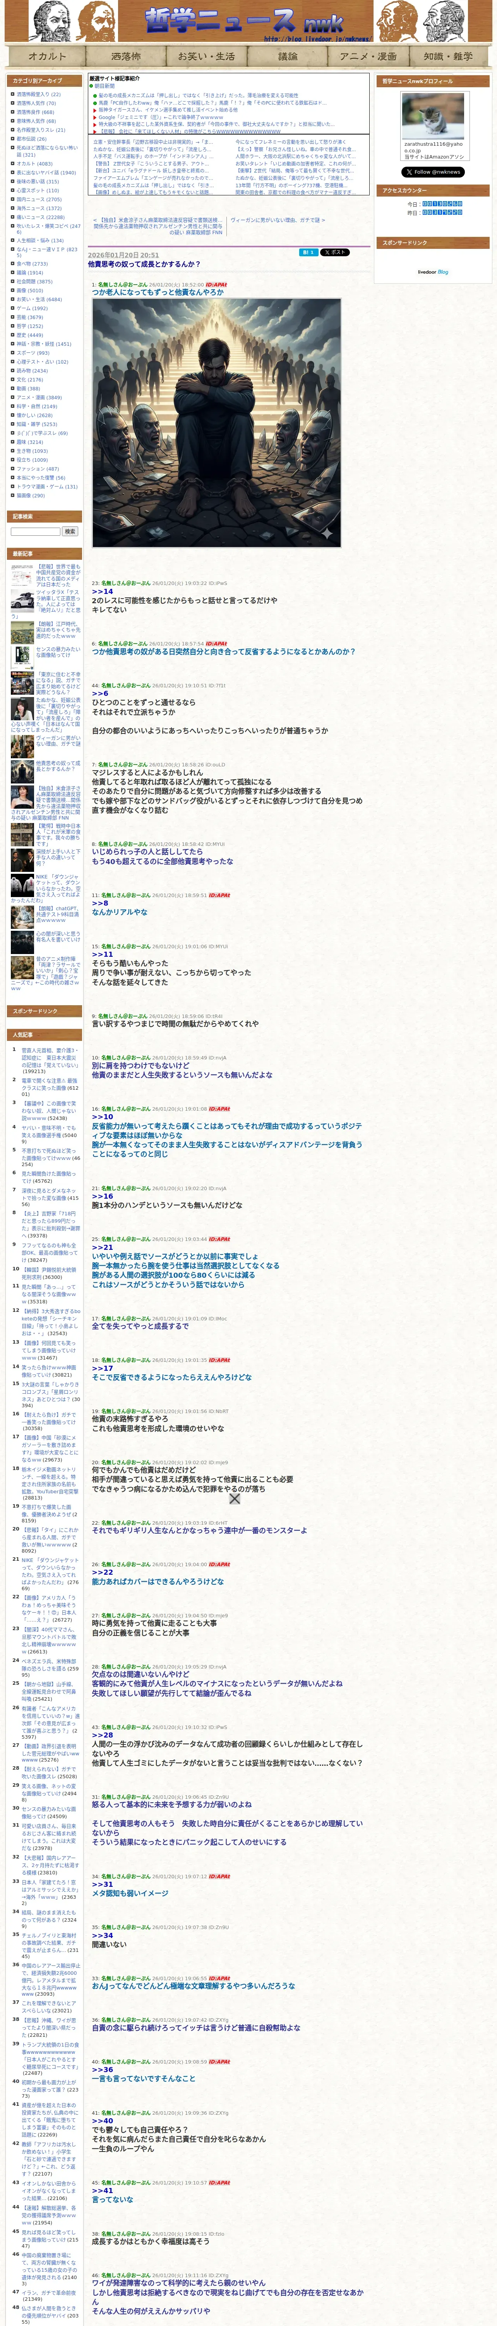Open article title 他責思考の奴って成長とかするんか？
Screen dimensions: 497x2326
(144, 264)
